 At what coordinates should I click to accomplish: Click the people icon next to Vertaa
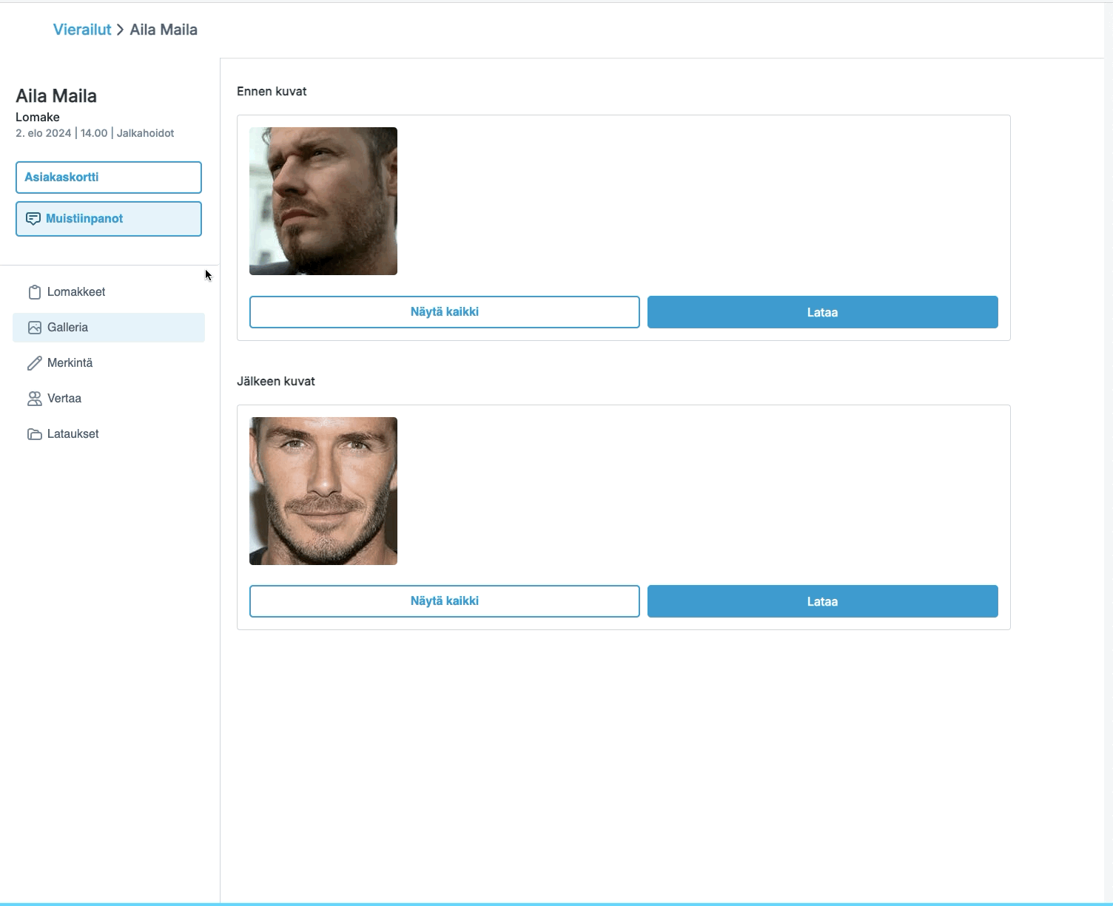(34, 399)
